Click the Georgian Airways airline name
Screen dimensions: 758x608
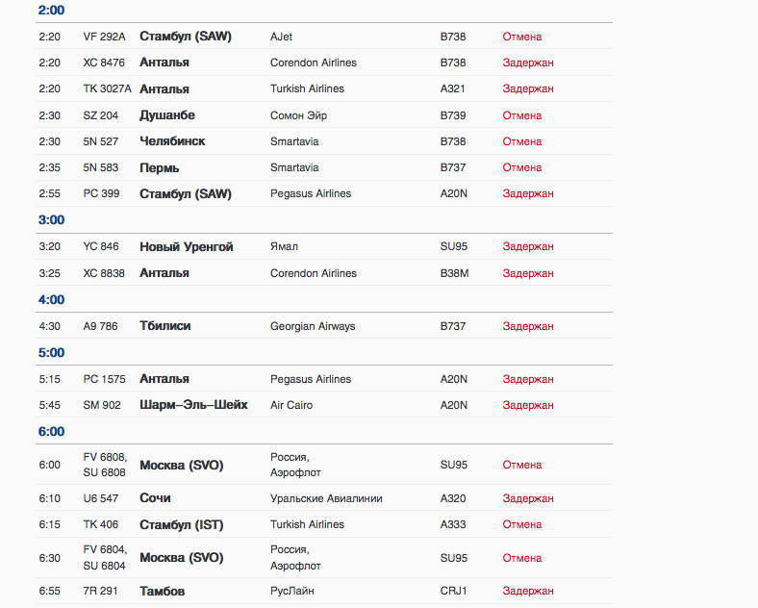click(313, 326)
